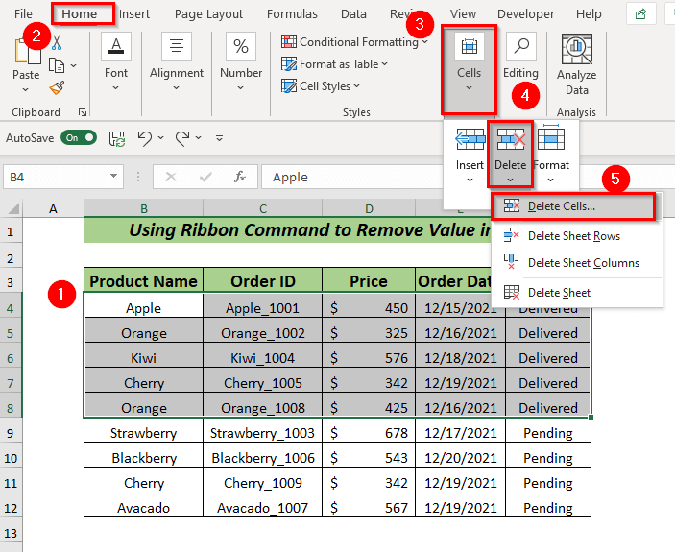Click cell Blackberry_1006
Screen dimensions: 675x552
coord(262,457)
